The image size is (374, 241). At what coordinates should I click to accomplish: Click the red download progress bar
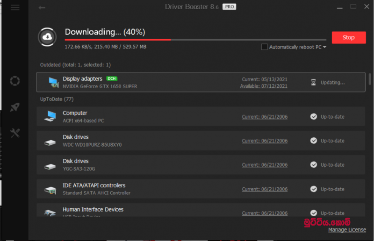tap(118, 40)
